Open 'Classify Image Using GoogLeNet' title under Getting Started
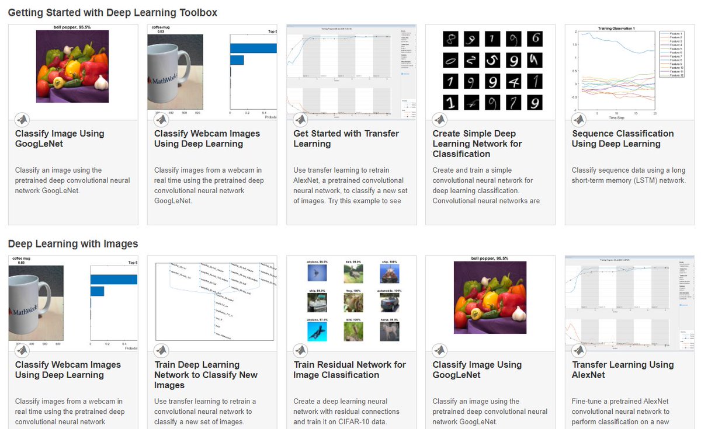This screenshot has height=429, width=701. click(60, 139)
